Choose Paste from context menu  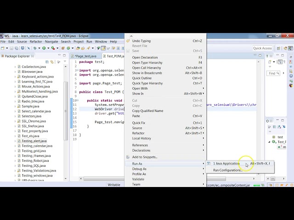click(x=165, y=116)
